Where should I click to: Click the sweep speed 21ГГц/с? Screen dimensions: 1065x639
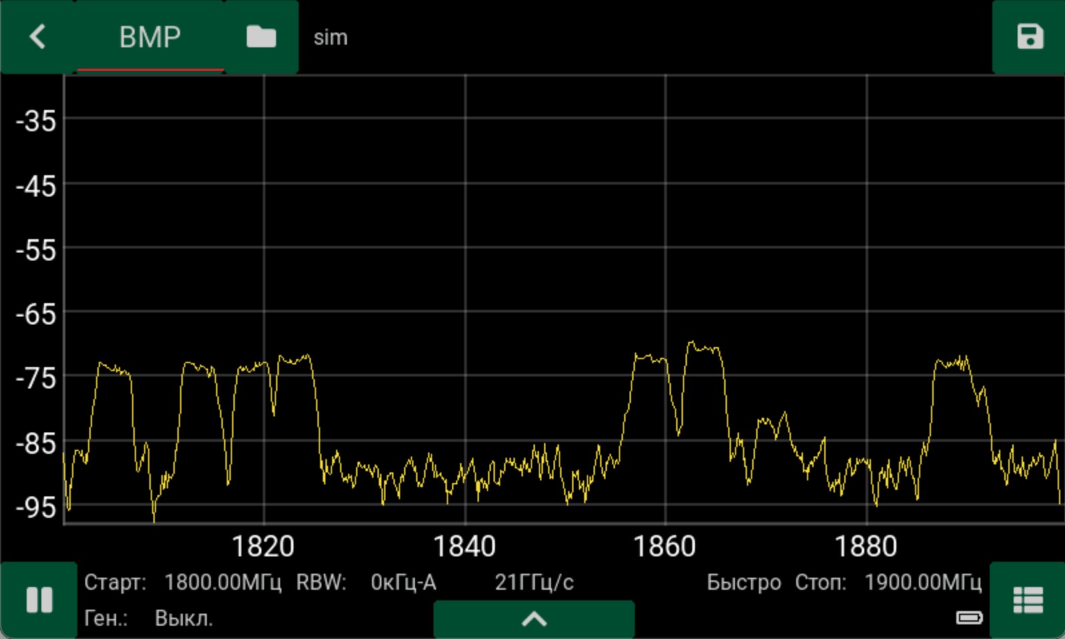tap(534, 582)
